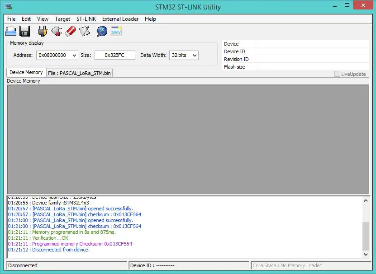Click the Revision ID label

pyautogui.click(x=236, y=59)
